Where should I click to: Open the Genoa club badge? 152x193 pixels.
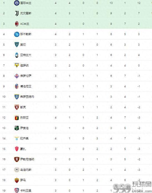[x=17, y=118]
